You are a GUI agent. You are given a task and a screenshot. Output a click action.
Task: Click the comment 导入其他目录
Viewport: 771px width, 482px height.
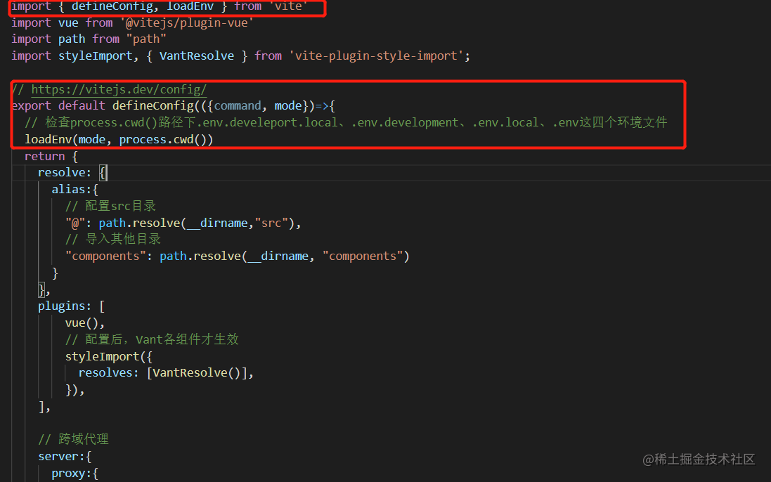[113, 240]
